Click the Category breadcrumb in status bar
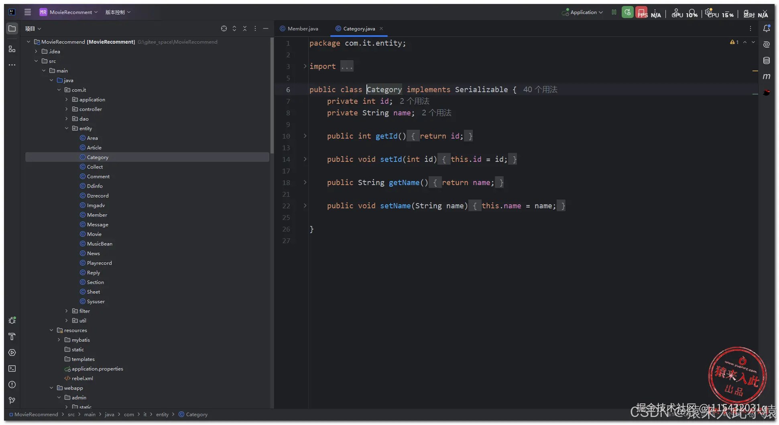The width and height of the screenshot is (779, 425). click(193, 415)
